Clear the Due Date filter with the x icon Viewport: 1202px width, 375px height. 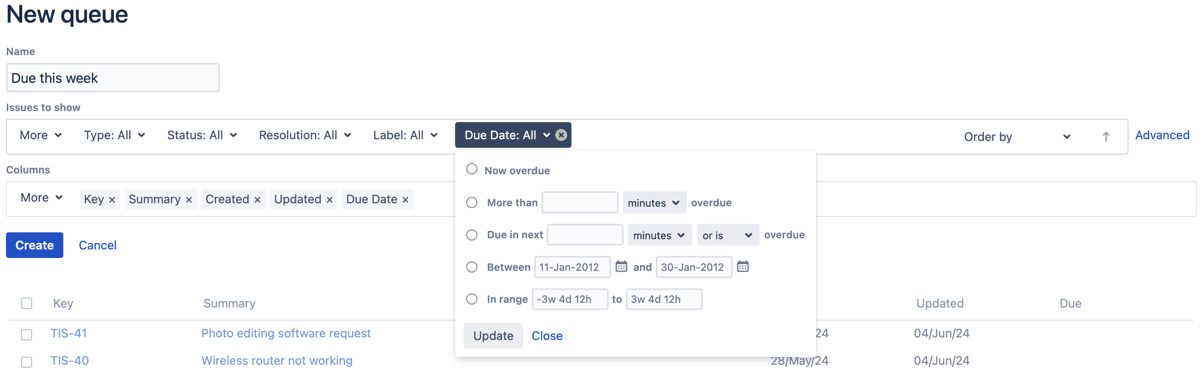pyautogui.click(x=561, y=135)
